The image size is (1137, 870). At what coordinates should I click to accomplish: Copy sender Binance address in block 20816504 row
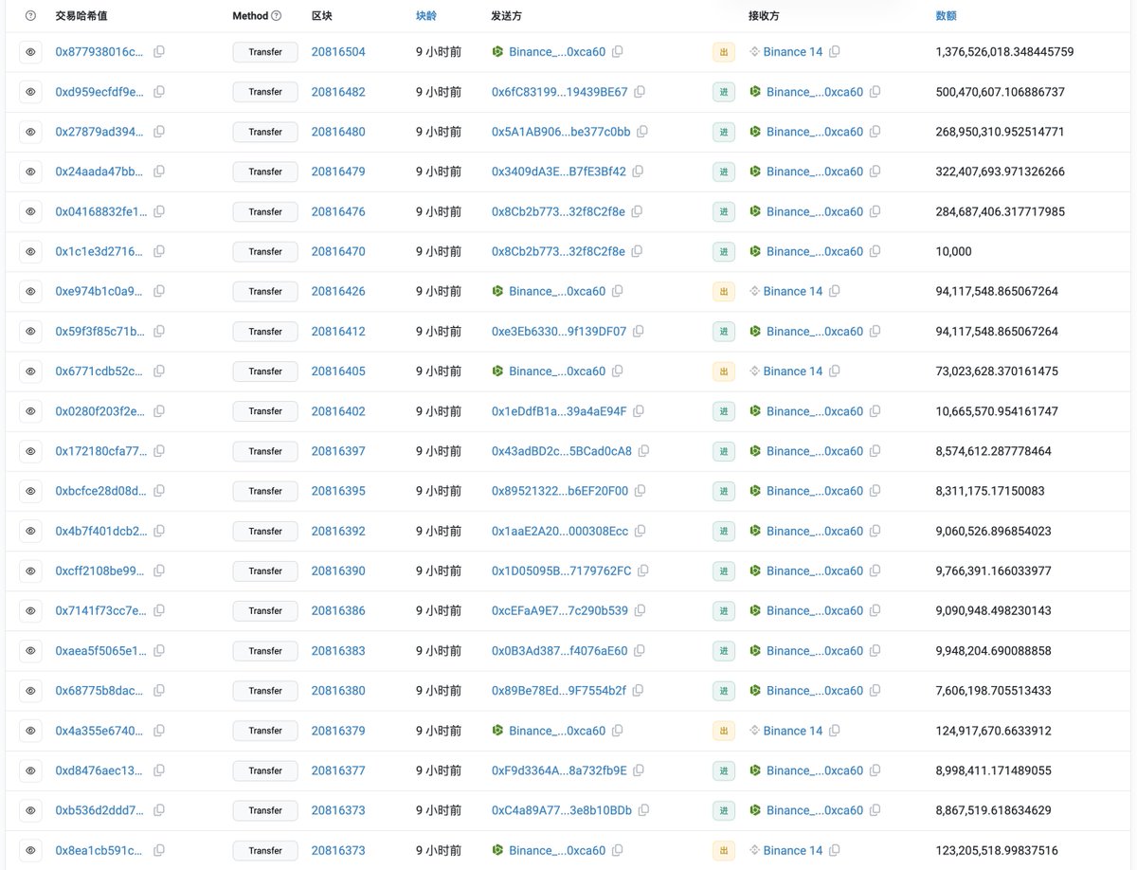pos(618,52)
